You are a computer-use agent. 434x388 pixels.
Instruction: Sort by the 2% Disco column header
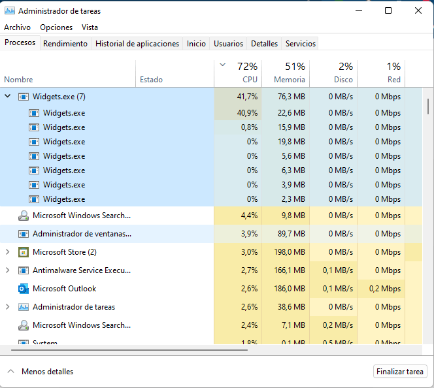[x=333, y=74]
